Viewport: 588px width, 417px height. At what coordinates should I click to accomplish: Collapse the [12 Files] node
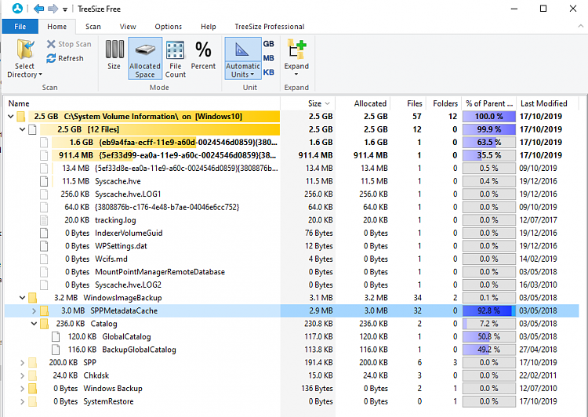[22, 129]
